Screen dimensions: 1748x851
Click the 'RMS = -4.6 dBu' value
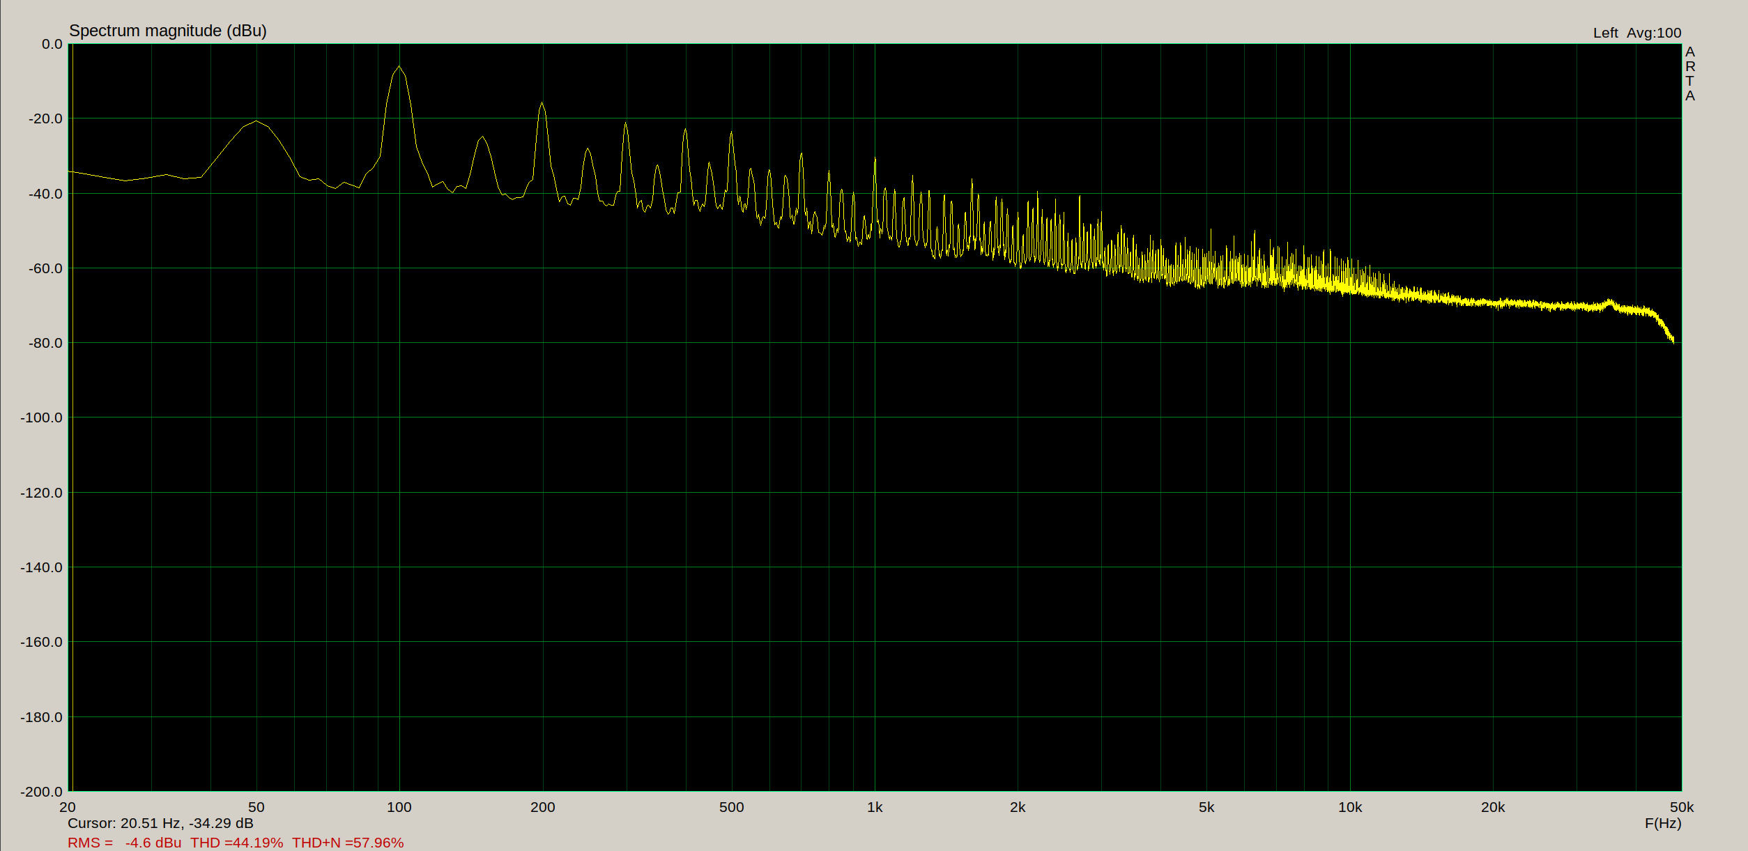(124, 843)
